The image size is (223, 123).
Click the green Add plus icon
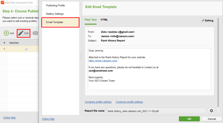coord(6,33)
